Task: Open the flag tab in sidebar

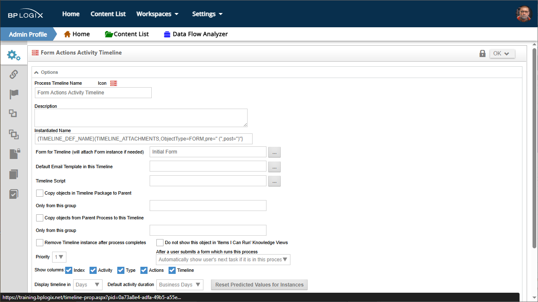Action: (14, 94)
